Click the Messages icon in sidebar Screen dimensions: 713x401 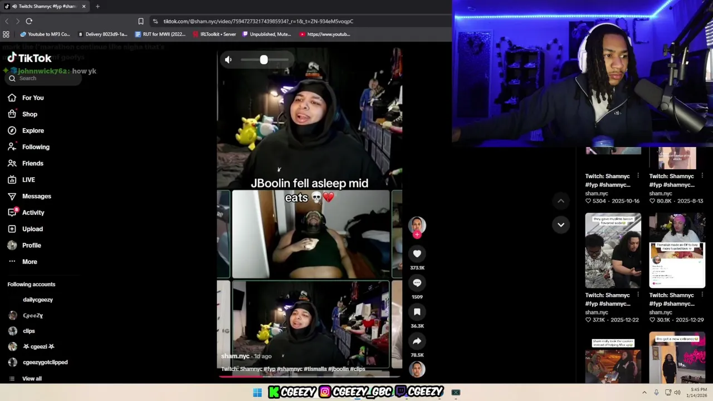[x=12, y=197]
